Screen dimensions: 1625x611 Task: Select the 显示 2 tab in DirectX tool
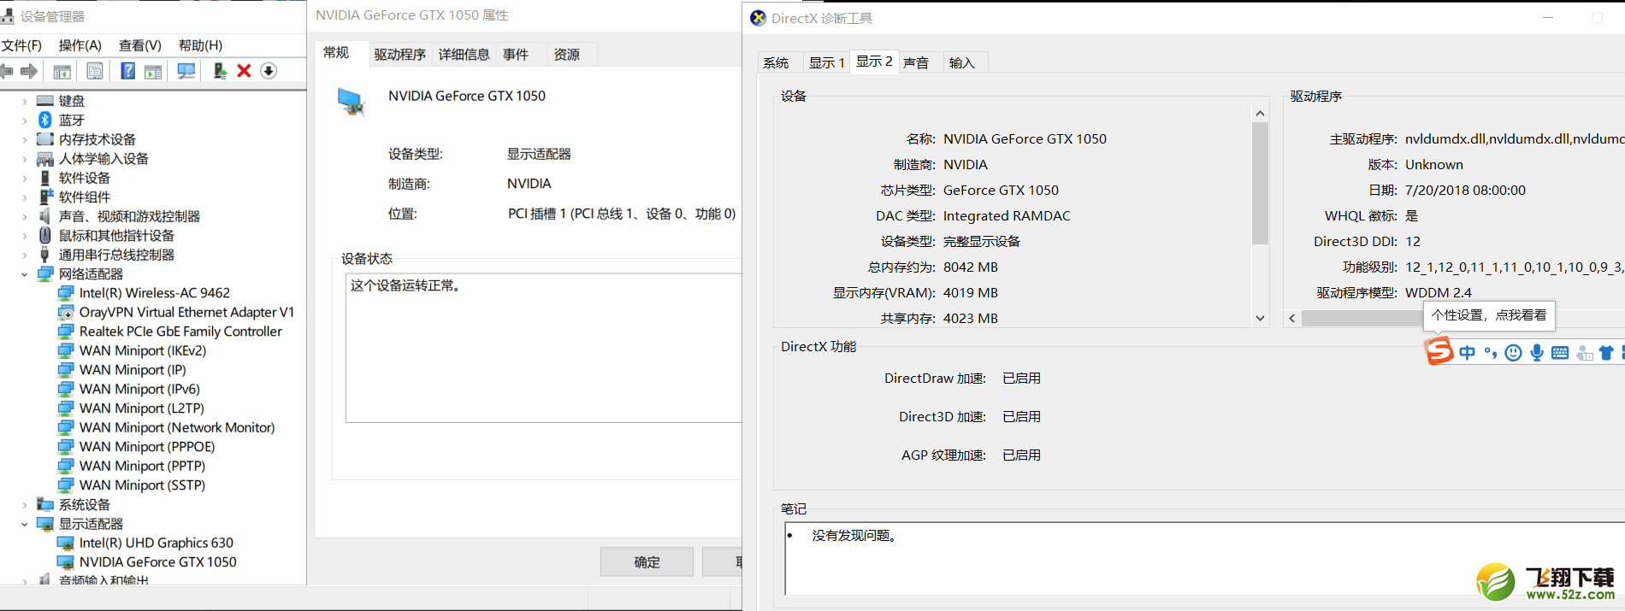click(874, 62)
